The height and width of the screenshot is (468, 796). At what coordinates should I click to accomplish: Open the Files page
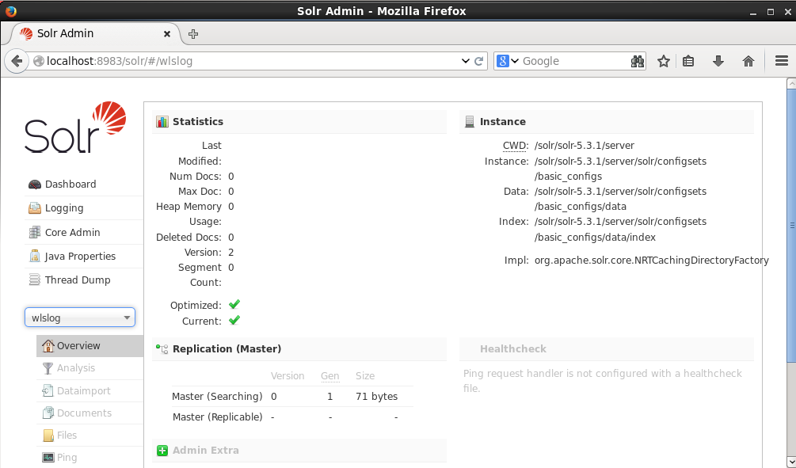click(67, 436)
